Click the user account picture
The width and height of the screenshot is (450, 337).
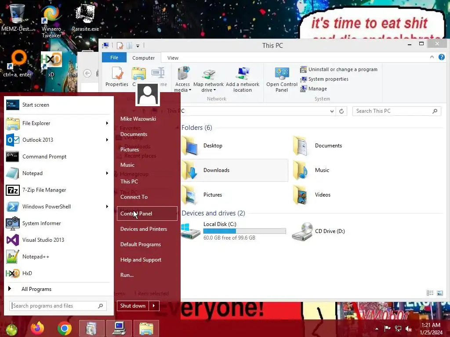tap(148, 94)
